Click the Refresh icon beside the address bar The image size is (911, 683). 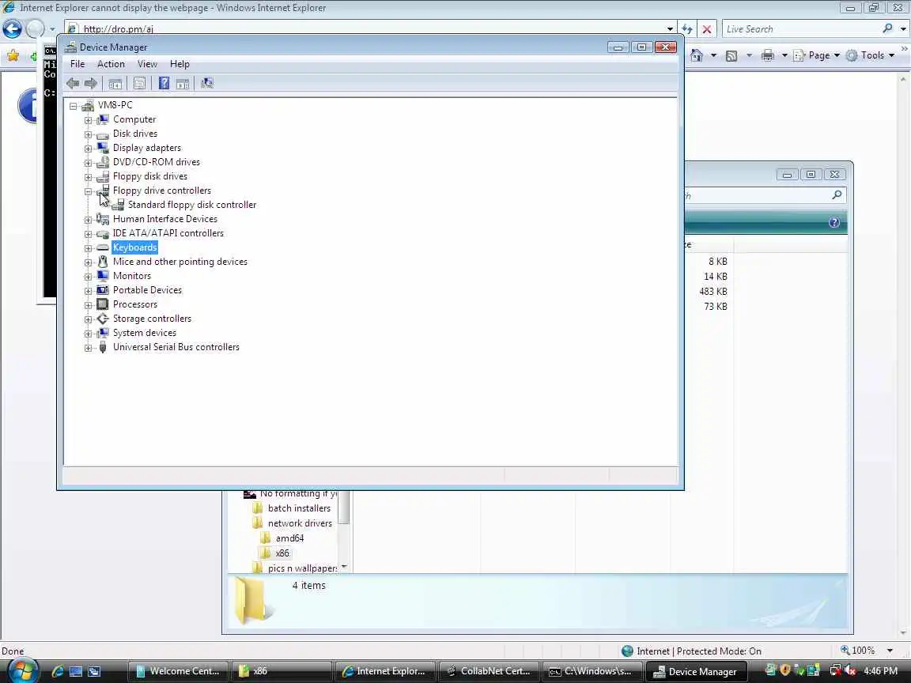687,28
